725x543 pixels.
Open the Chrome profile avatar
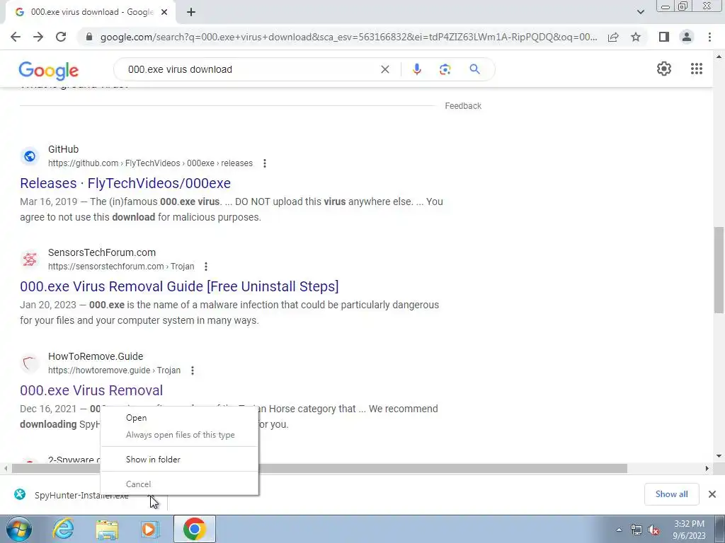point(687,37)
